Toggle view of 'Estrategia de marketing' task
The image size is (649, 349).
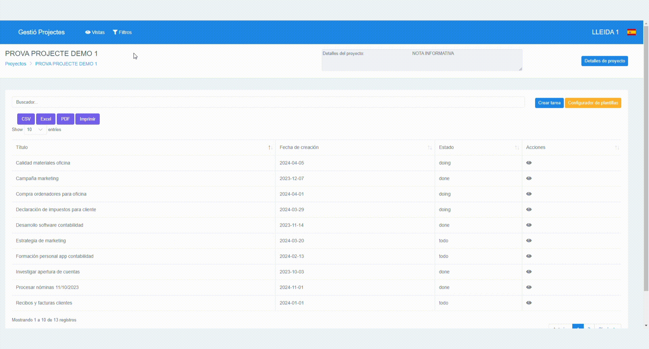click(529, 240)
